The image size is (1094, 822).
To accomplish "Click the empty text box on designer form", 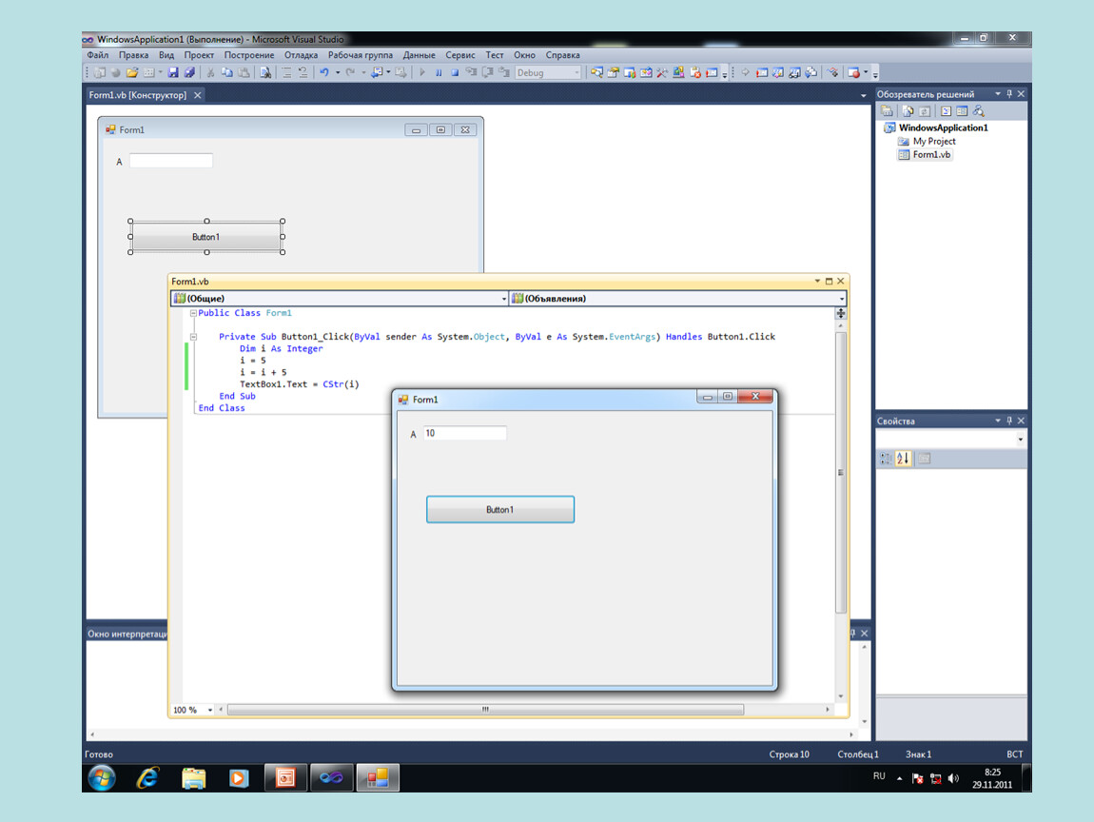I will click(x=171, y=161).
